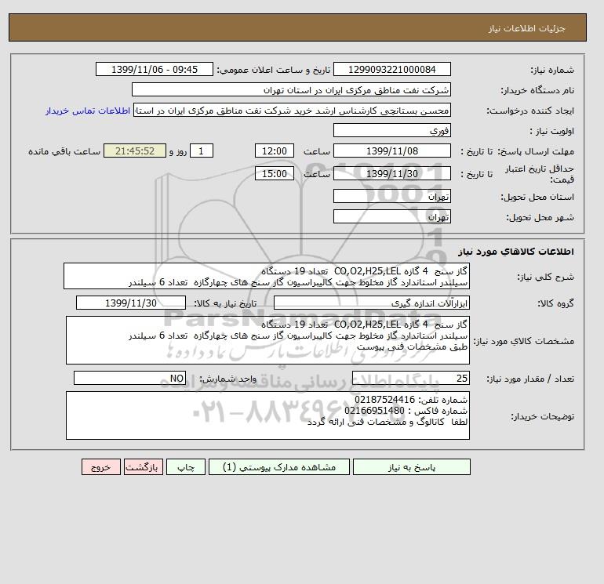The width and height of the screenshot is (604, 584).
Task: Click the واحد شمارش label
Action: tap(227, 379)
